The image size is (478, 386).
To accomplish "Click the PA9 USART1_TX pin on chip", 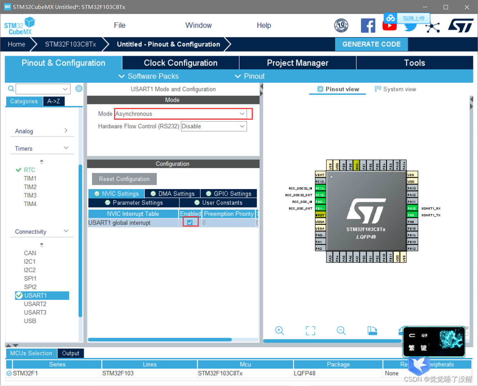I will point(412,215).
